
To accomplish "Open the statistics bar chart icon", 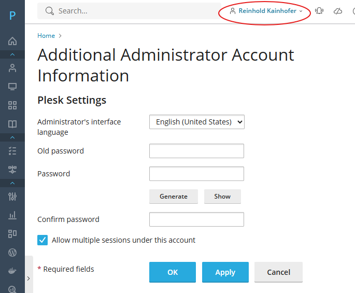I will tap(12, 215).
